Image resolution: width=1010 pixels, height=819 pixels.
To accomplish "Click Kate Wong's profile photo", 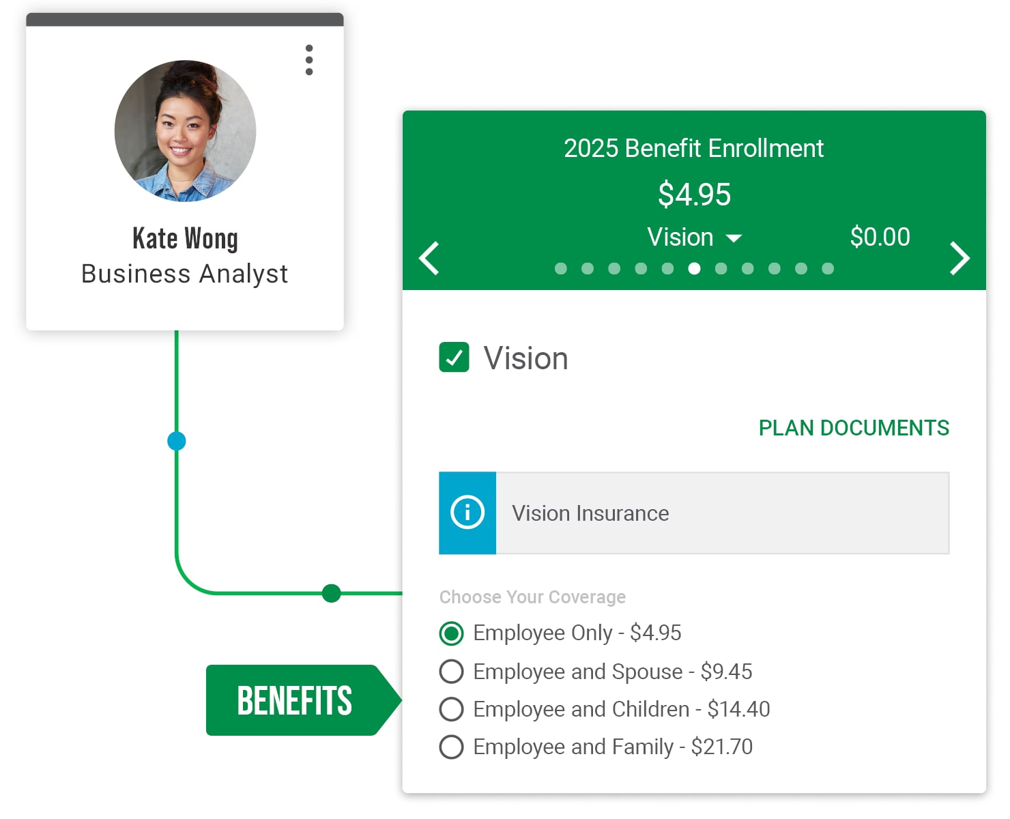I will [x=185, y=131].
